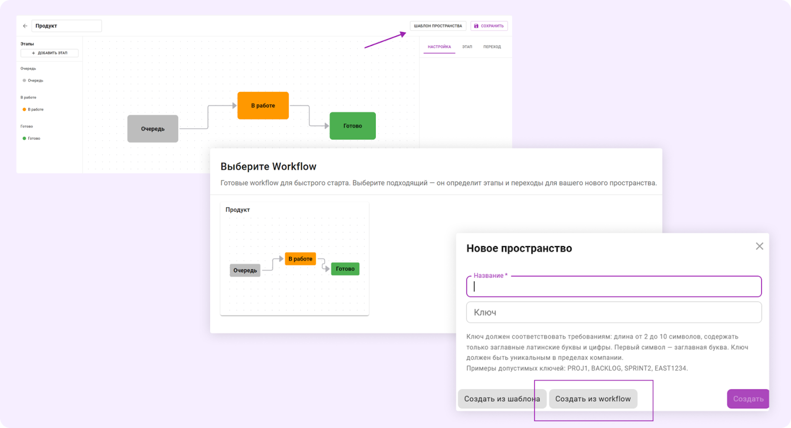Viewport: 791px width, 428px height.
Task: Click the large orange В работе node on editor canvas
Action: click(263, 105)
